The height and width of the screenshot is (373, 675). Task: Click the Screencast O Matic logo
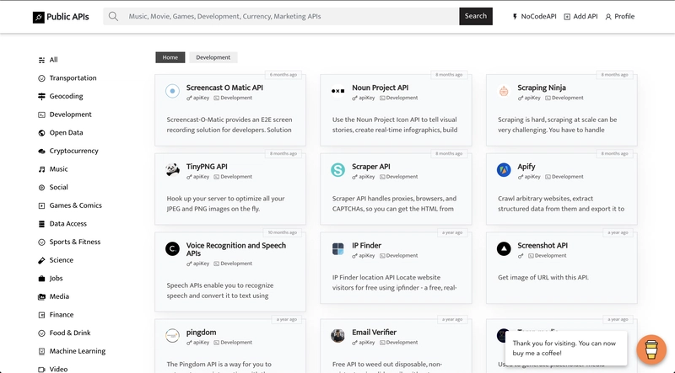(x=172, y=91)
